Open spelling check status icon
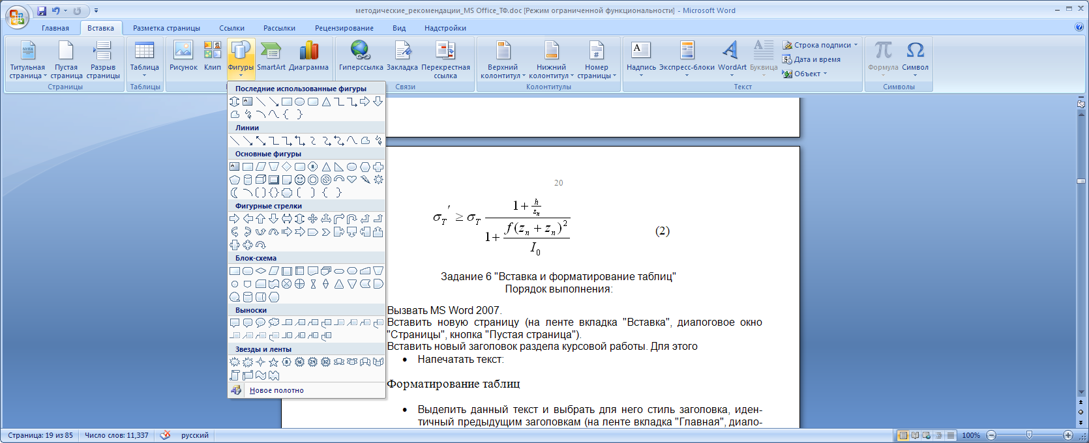Image resolution: width=1089 pixels, height=443 pixels. click(166, 435)
